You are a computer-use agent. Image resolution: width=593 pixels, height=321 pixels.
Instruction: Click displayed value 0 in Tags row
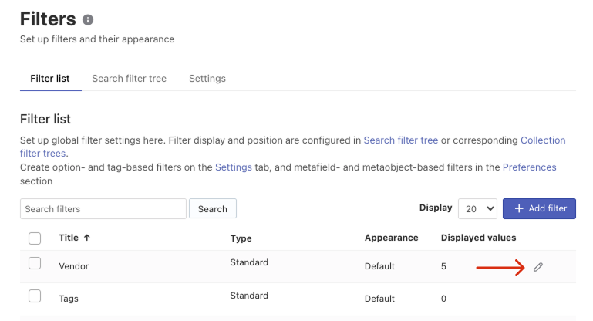coord(443,299)
